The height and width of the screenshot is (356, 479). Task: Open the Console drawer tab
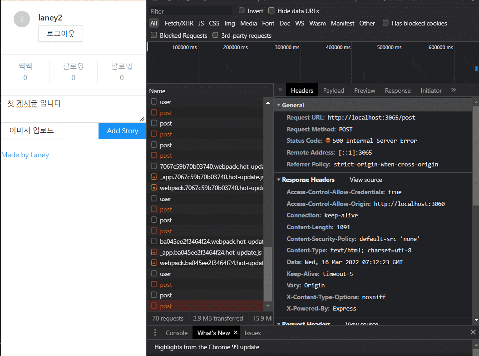click(x=177, y=333)
